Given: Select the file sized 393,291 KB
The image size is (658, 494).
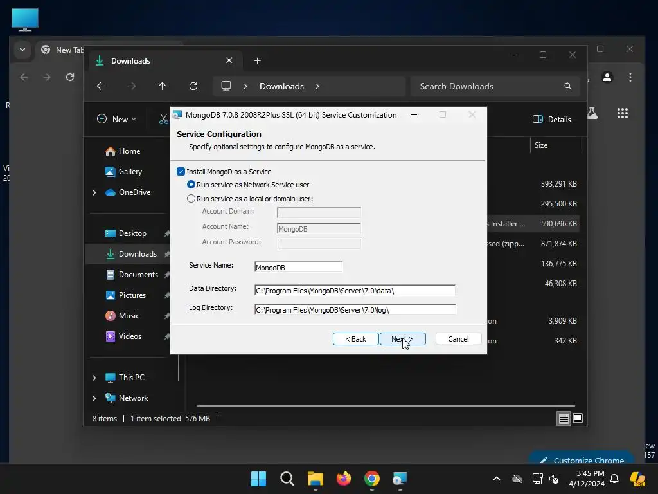Looking at the screenshot, I should (558, 183).
